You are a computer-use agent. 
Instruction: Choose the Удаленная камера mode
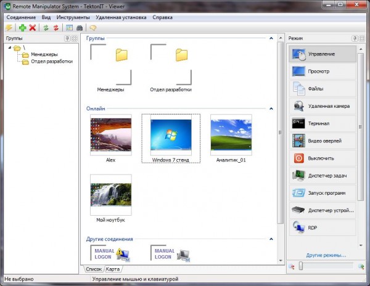tap(323, 106)
